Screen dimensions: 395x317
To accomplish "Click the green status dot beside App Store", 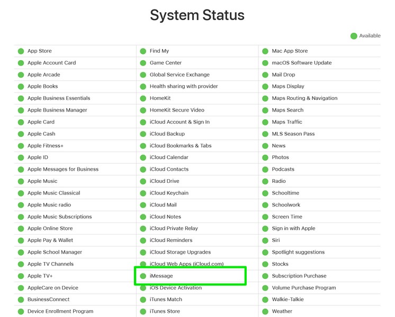I will coord(21,51).
